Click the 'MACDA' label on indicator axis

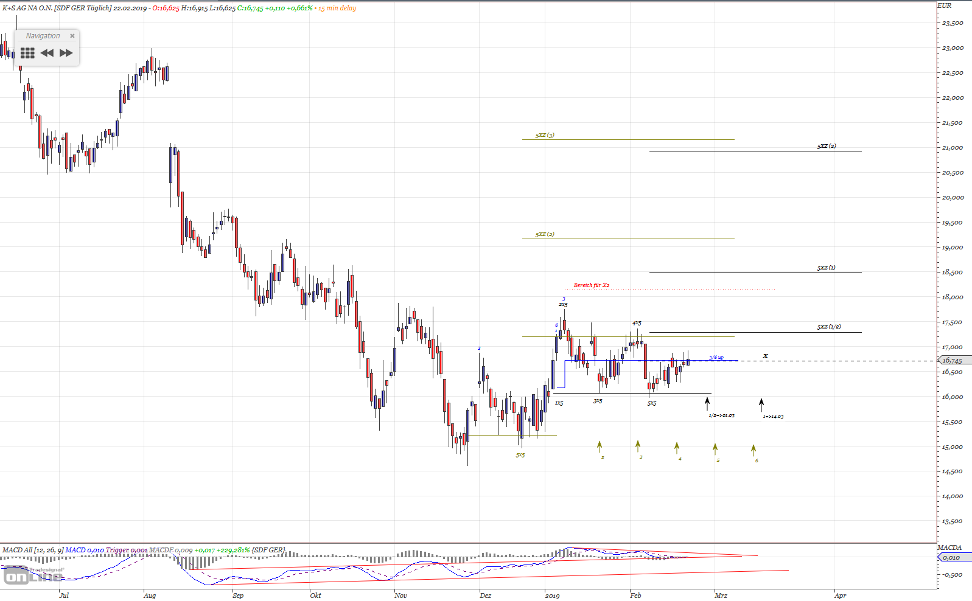(x=949, y=547)
